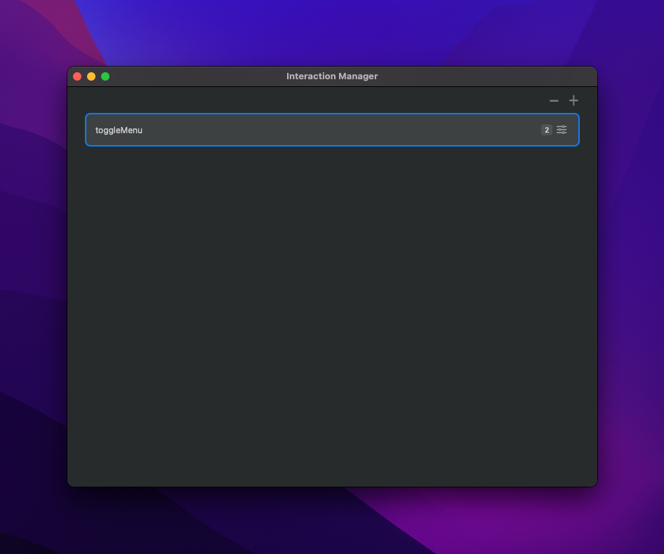This screenshot has height=554, width=664.
Task: Open settings sliders icon on toggleMenu row
Action: pyautogui.click(x=562, y=130)
